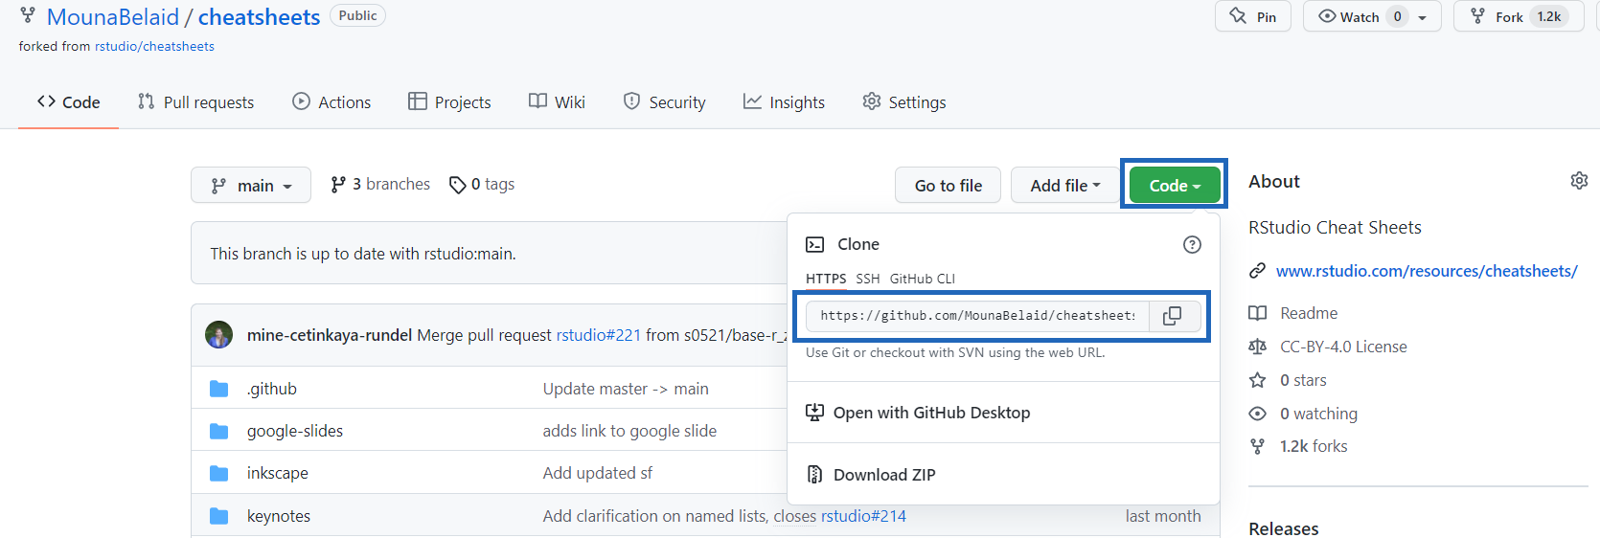Open the CC-BY-4.0 License link
The image size is (1600, 538).
click(1343, 347)
